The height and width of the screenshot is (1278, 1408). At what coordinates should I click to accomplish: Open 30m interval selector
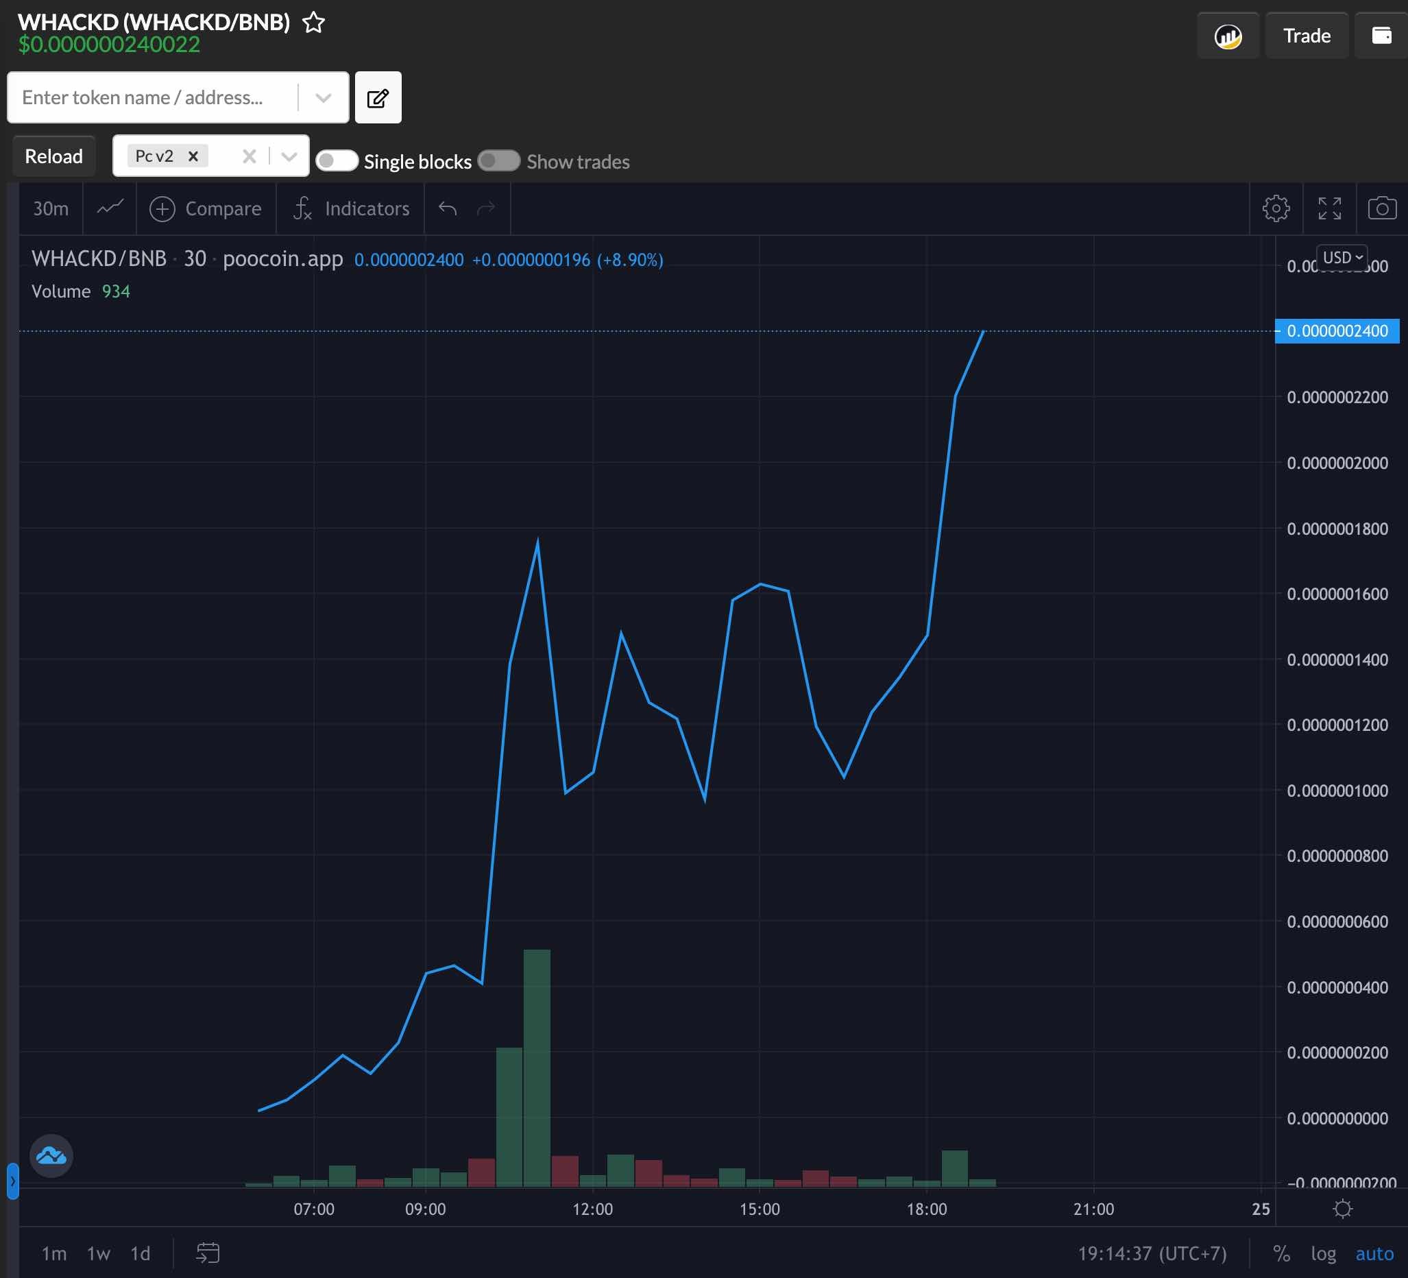pyautogui.click(x=51, y=208)
